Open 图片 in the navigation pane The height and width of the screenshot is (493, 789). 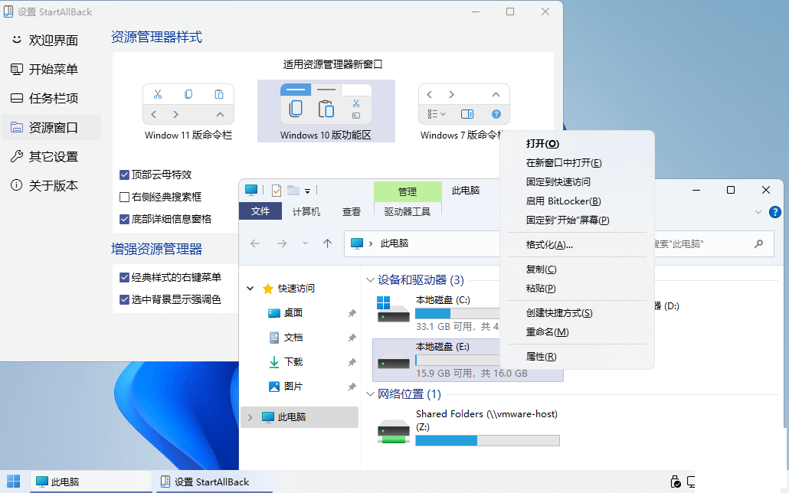pyautogui.click(x=293, y=387)
